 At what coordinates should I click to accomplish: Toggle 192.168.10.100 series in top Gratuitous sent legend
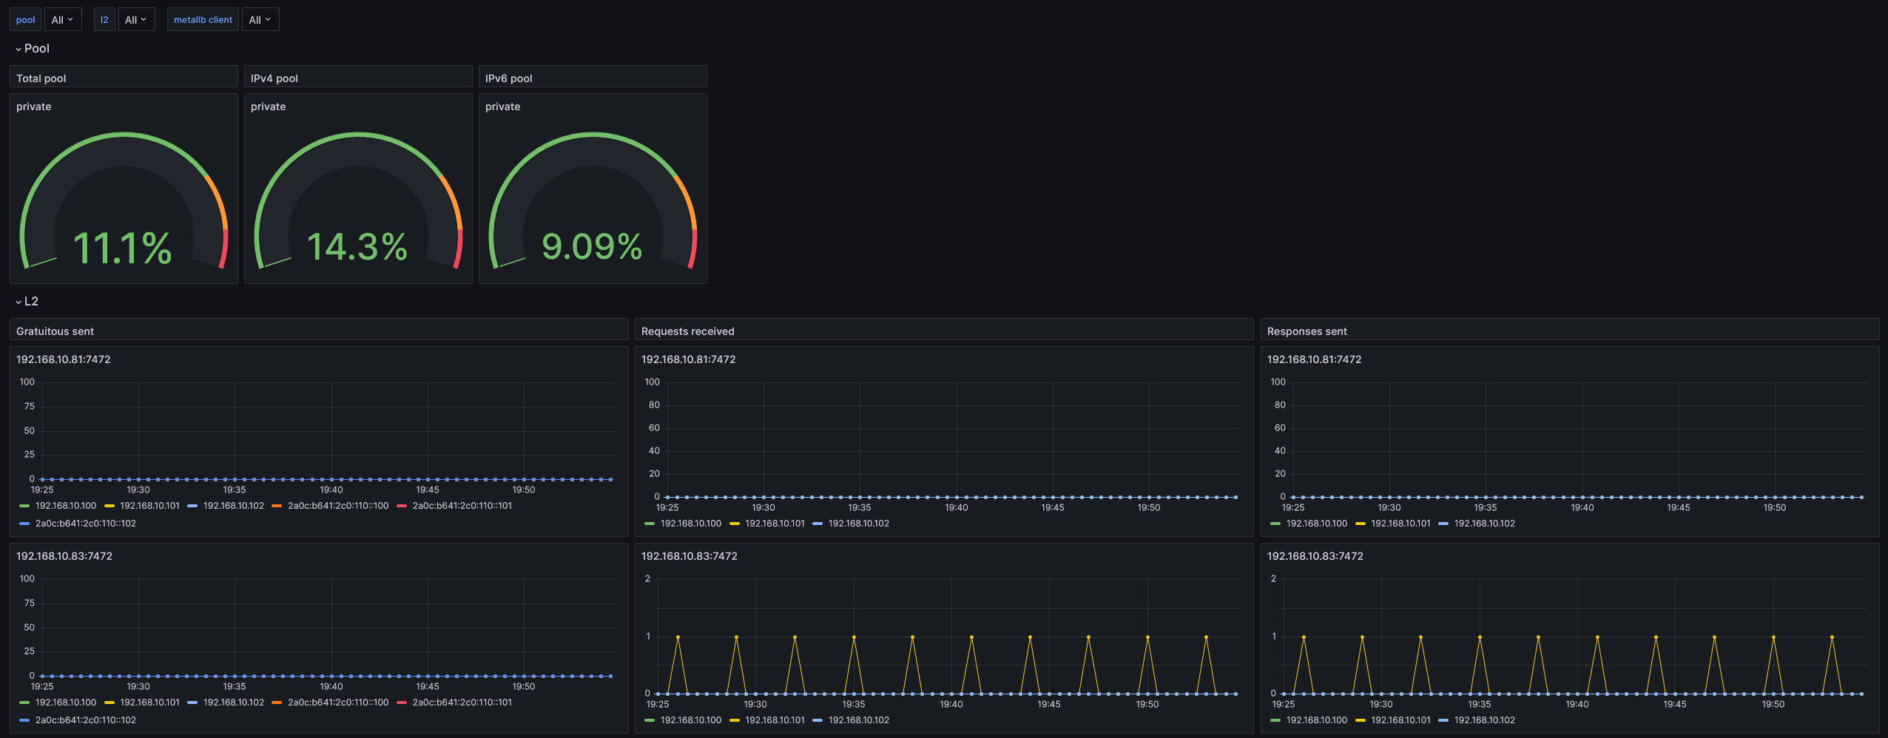tap(66, 506)
